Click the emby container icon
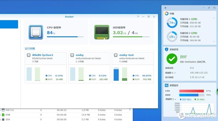The image size is (218, 121). [72, 55]
